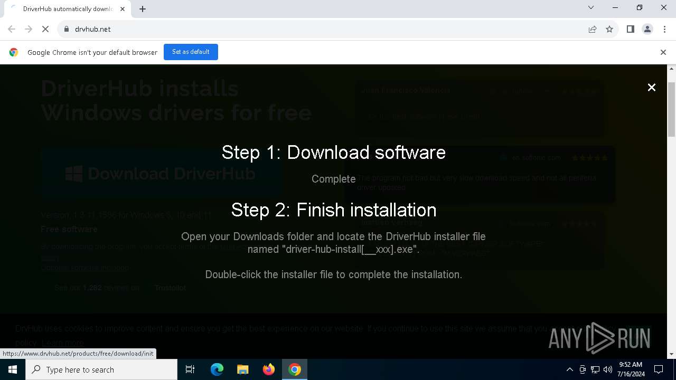The image size is (676, 380).
Task: Click the browser back arrow
Action: tap(12, 29)
